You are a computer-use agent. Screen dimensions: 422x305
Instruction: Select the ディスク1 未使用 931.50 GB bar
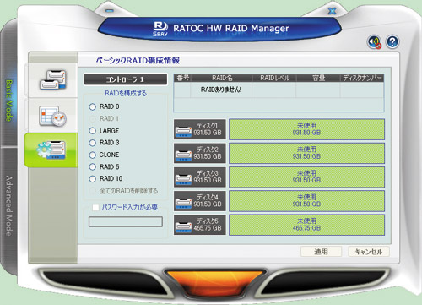coord(306,129)
